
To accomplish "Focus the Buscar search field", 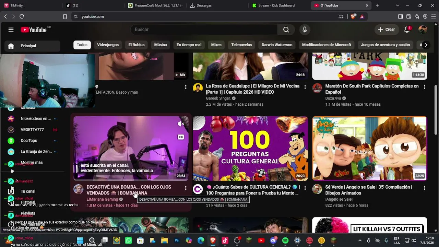I will (204, 30).
